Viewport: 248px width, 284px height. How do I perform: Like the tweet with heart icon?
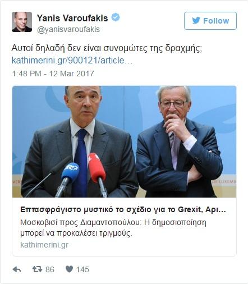(69, 269)
